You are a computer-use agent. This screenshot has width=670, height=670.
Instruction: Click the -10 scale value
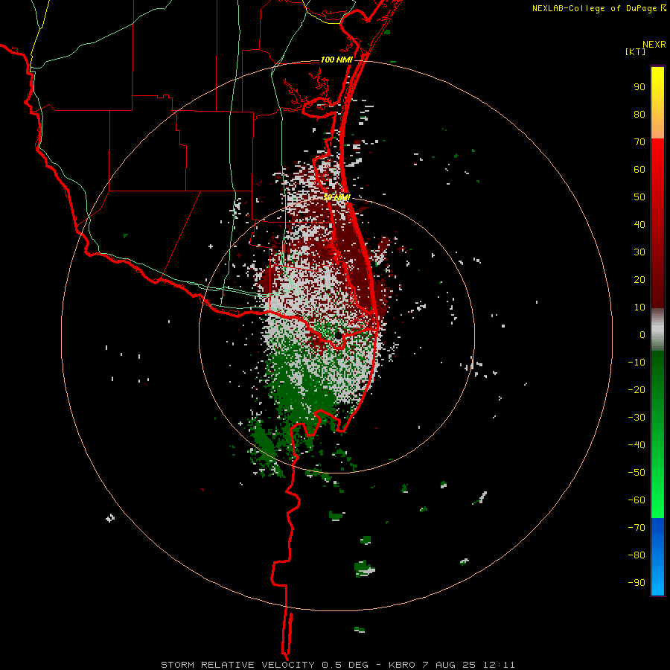tap(636, 363)
